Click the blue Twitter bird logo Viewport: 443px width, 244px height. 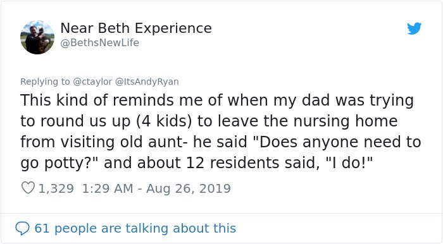(414, 28)
